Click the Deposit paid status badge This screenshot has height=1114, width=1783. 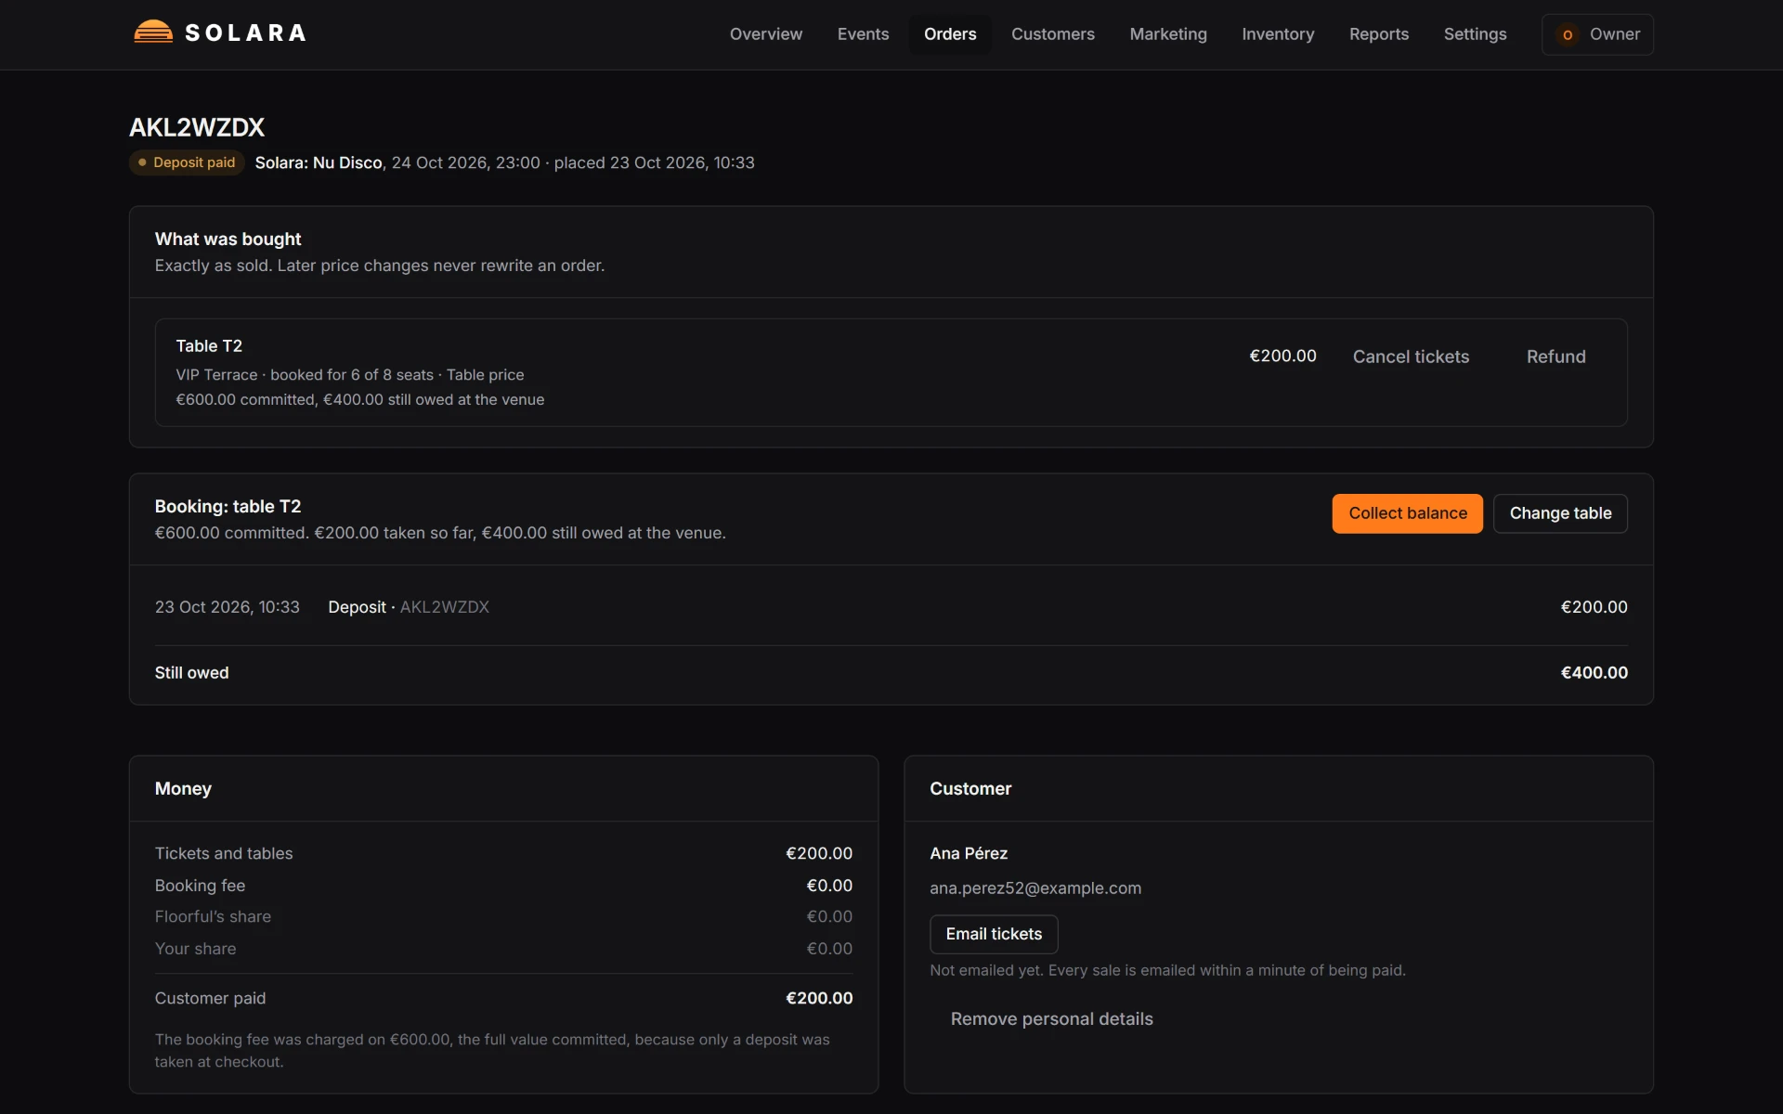click(x=187, y=162)
